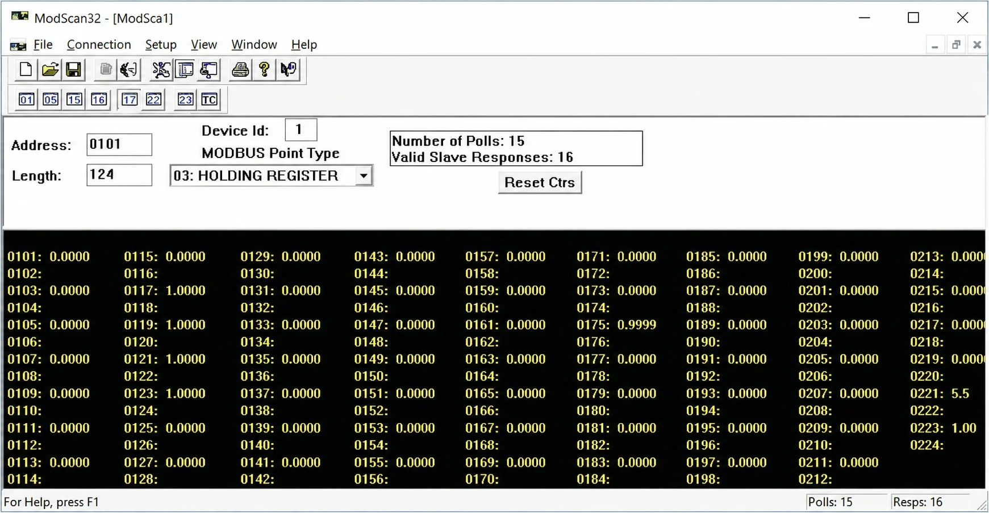The height and width of the screenshot is (513, 989).
Task: Select register 0175 value 0.9999
Action: (636, 325)
